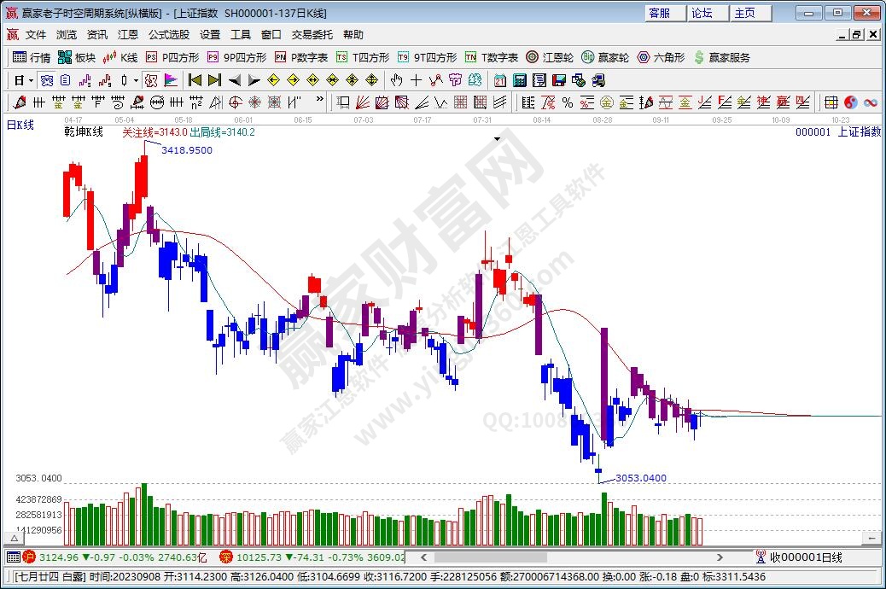Toggle the K线 chart mode button
Image resolution: width=886 pixels, height=589 pixels.
coord(119,57)
